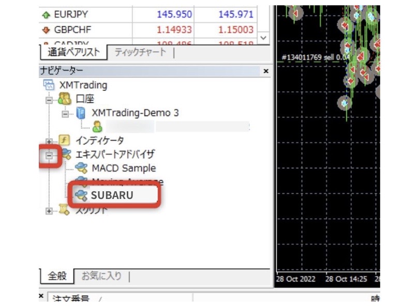Select the EURJPY symbol row
418x307 pixels.
click(x=148, y=14)
